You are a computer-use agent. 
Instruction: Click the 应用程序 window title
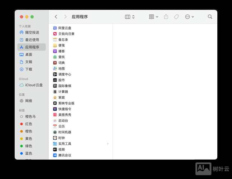coord(79,17)
